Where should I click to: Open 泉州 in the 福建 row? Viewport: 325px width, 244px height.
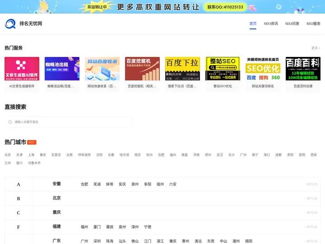122,227
